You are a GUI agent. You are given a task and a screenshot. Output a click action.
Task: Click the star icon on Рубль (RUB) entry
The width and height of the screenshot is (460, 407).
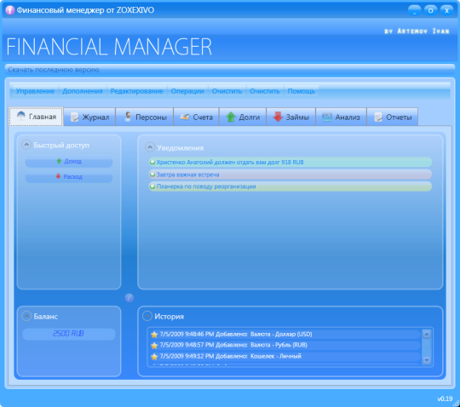(x=154, y=346)
